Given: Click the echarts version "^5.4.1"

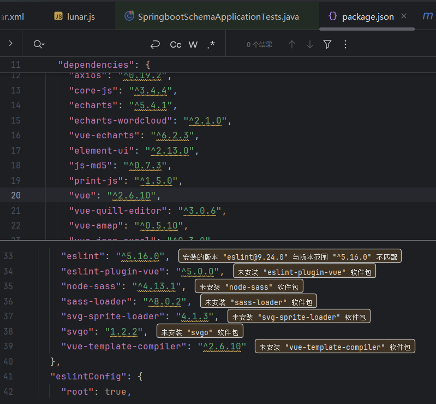Looking at the screenshot, I should pyautogui.click(x=151, y=106).
